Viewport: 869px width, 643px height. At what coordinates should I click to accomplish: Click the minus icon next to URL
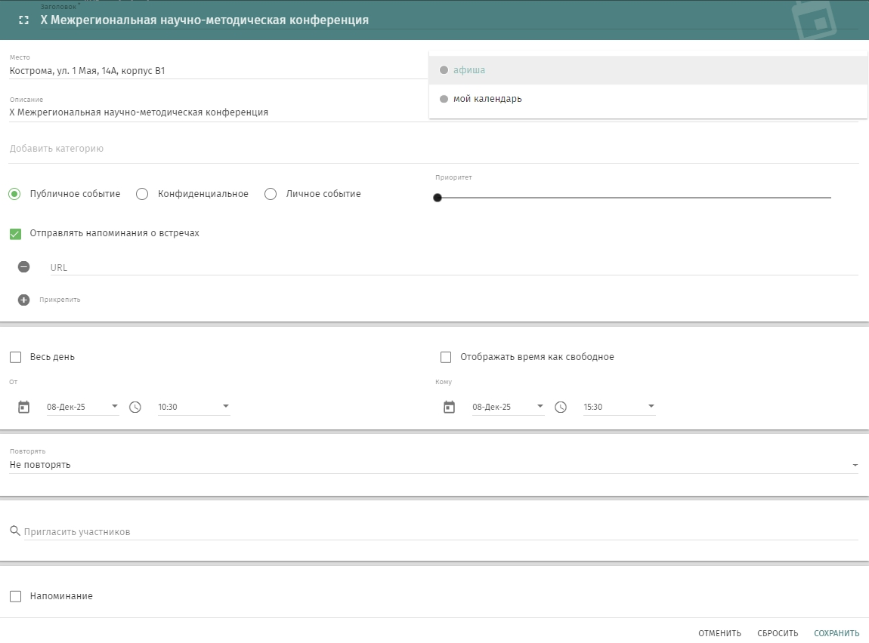pos(24,267)
